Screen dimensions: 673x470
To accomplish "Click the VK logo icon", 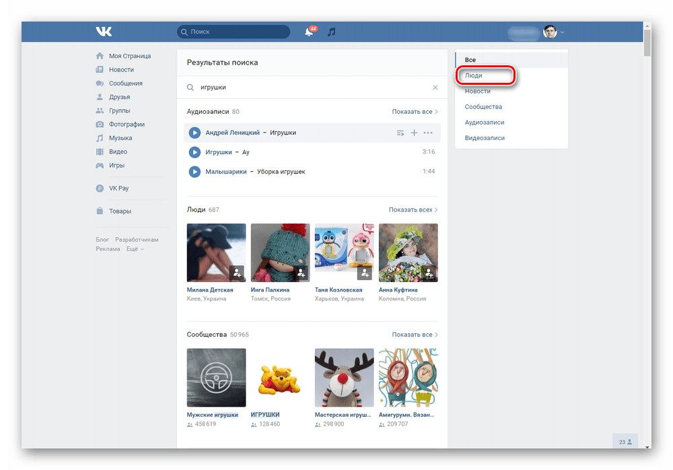I will [x=104, y=32].
